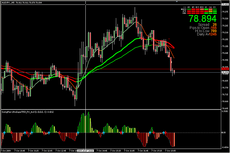Click the 79.433 top price scale label
230x153 pixels.
click(225, 4)
